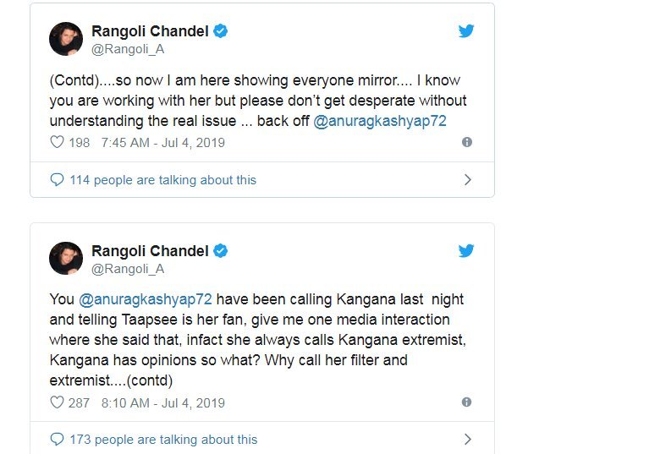Click the reply bubble icon beside 114 people
Image resolution: width=660 pixels, height=454 pixels.
[58, 180]
